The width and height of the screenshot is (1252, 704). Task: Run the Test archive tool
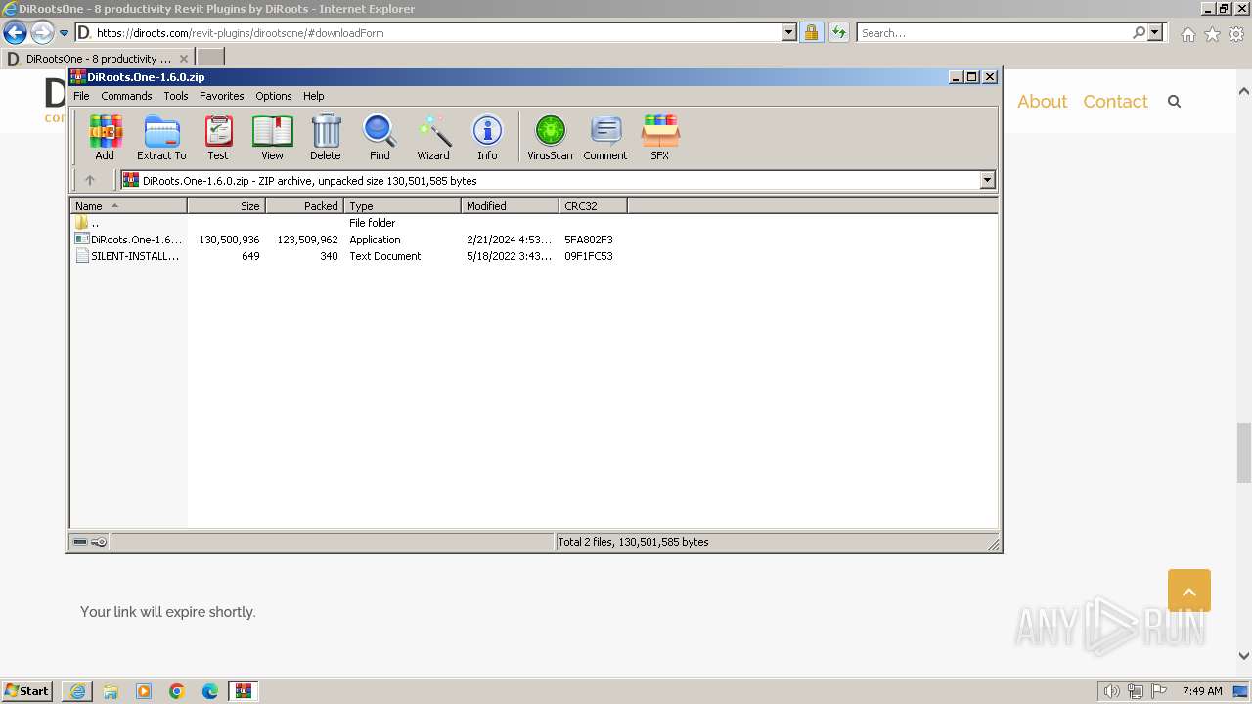click(x=218, y=137)
